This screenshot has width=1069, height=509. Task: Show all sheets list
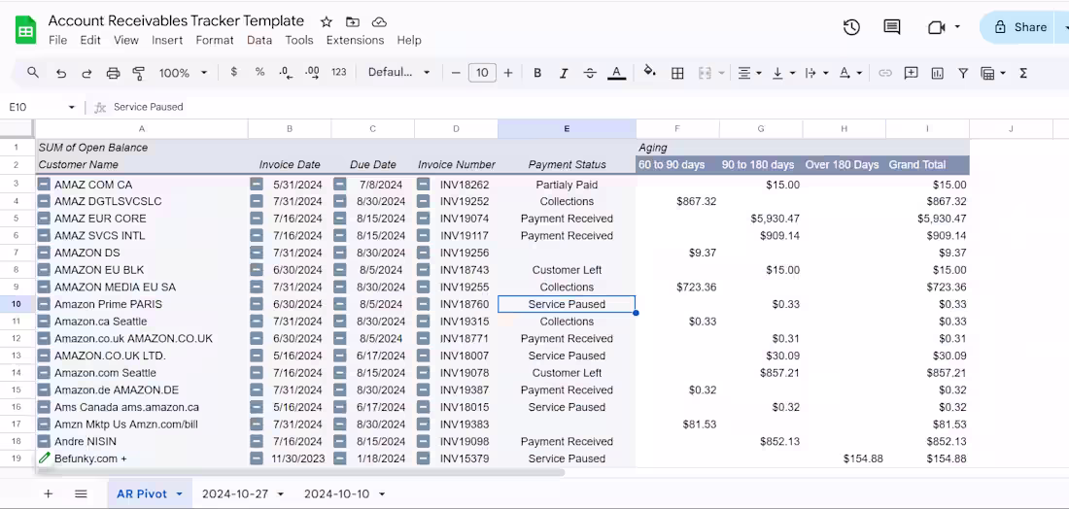pyautogui.click(x=81, y=494)
